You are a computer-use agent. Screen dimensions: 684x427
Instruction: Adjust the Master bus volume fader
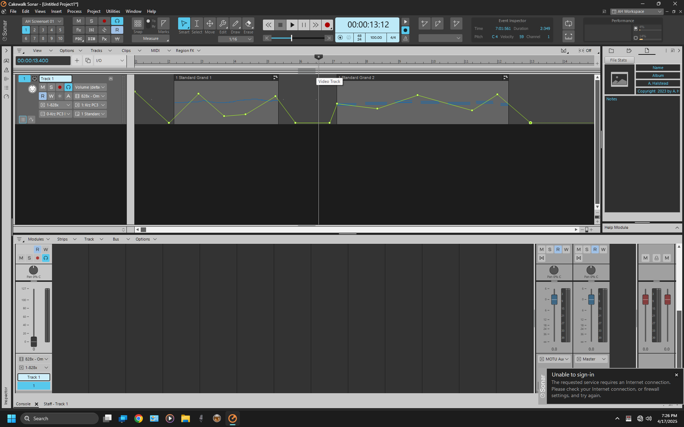tap(591, 299)
